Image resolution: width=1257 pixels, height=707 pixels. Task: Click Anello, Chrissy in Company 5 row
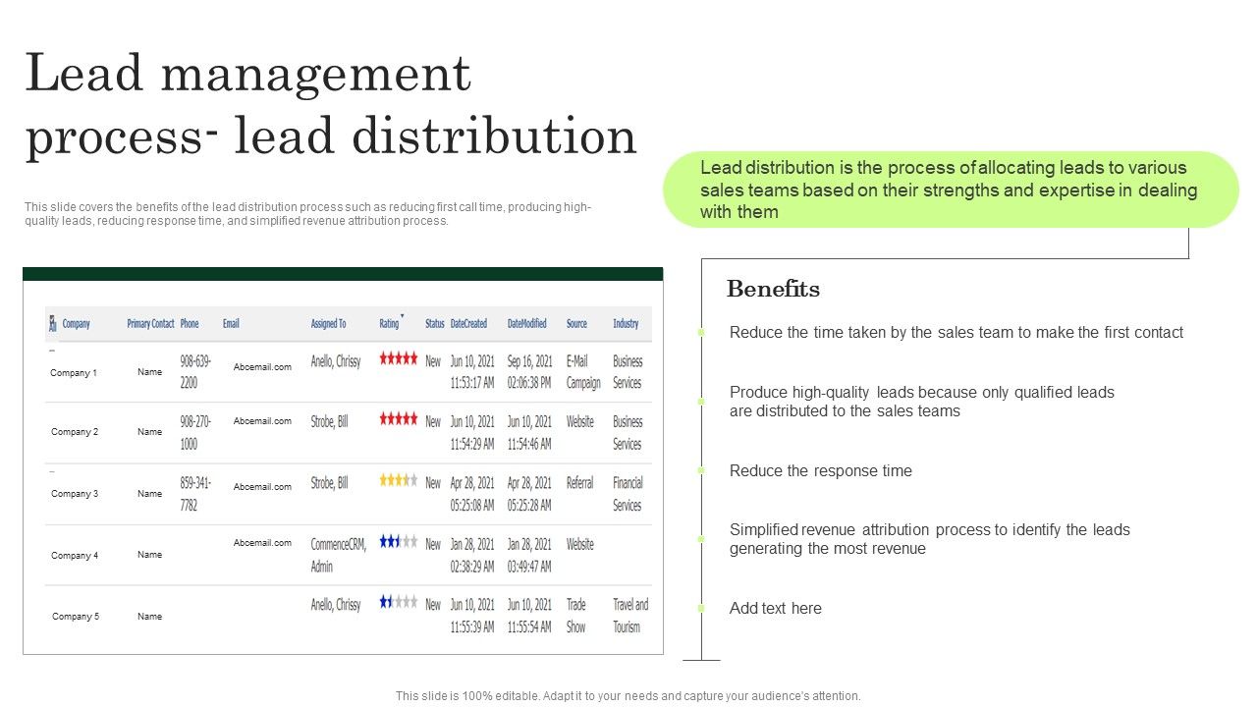[336, 605]
